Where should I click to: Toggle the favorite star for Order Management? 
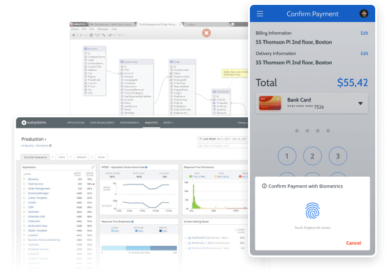pos(24,189)
